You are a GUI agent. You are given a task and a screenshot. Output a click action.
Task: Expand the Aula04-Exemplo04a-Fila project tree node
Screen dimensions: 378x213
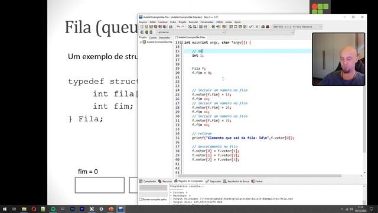141,42
